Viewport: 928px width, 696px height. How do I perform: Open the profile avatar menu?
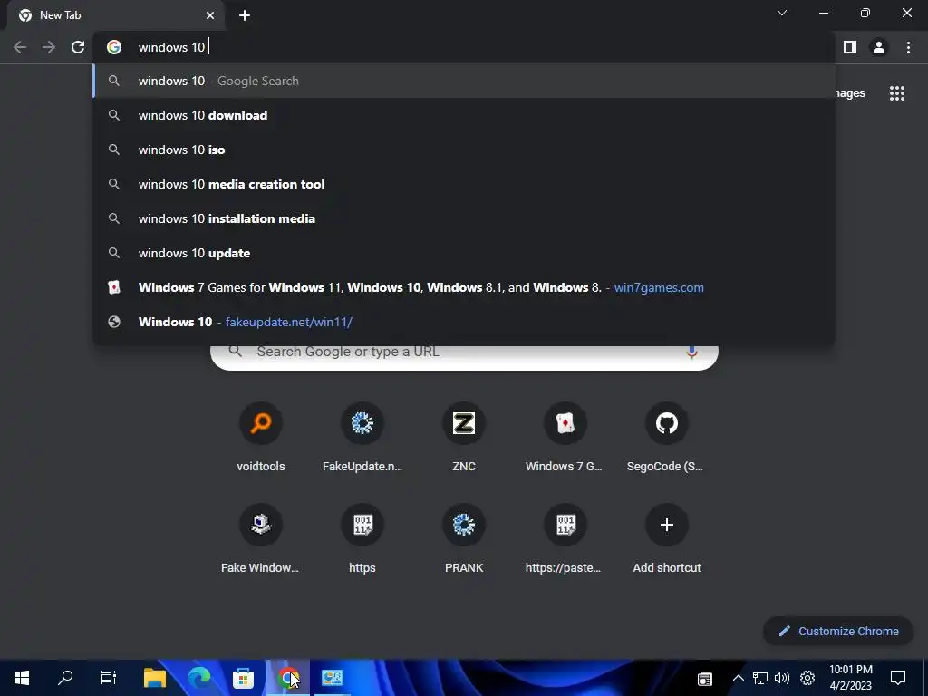(879, 47)
